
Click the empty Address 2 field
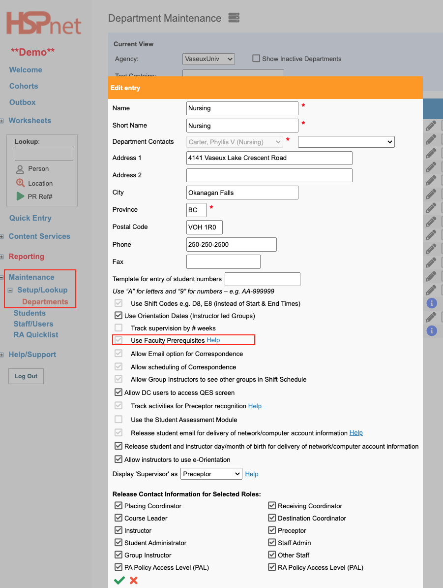point(269,175)
